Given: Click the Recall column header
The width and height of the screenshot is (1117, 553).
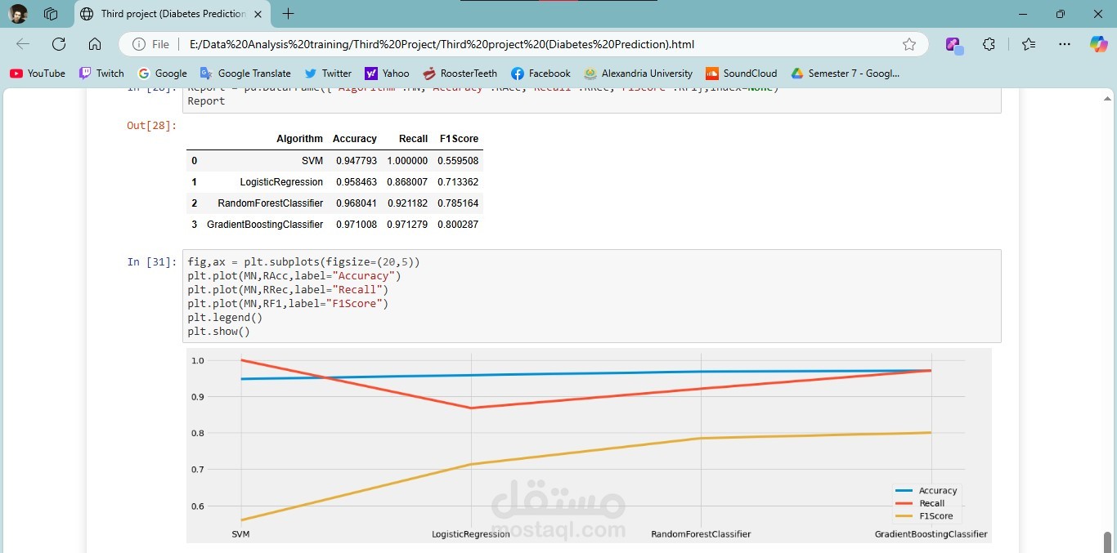Looking at the screenshot, I should coord(413,139).
